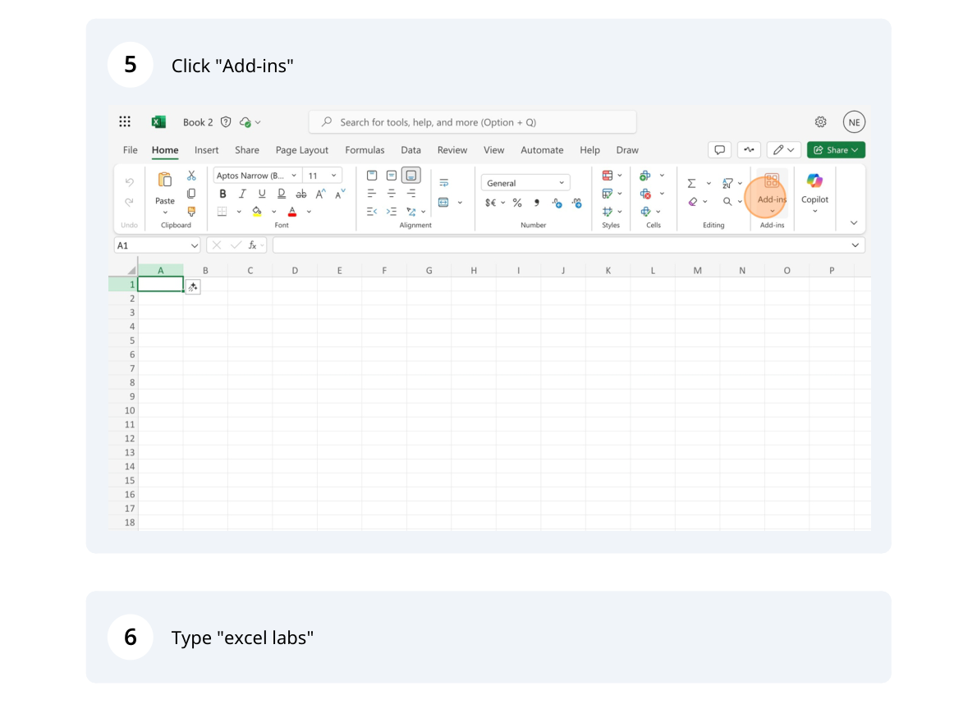Click the Add-ins button in ribbon
The image size is (977, 704).
tap(772, 190)
